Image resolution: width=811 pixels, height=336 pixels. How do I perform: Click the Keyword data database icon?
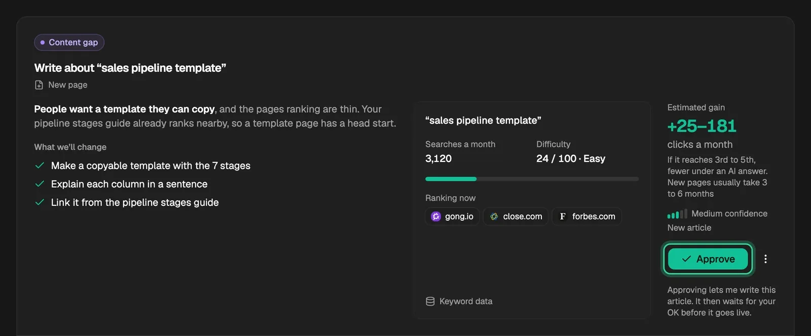430,301
